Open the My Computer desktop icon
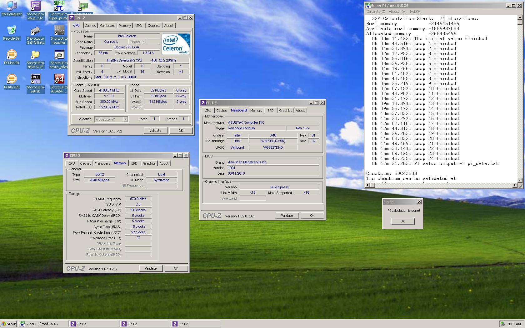 [12, 8]
